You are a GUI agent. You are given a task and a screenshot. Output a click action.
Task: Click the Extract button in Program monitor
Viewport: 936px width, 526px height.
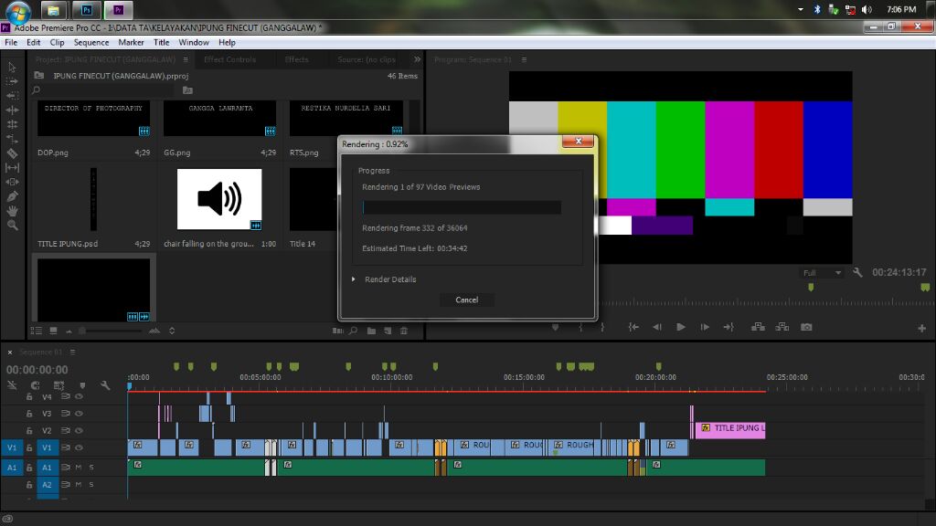tap(782, 327)
